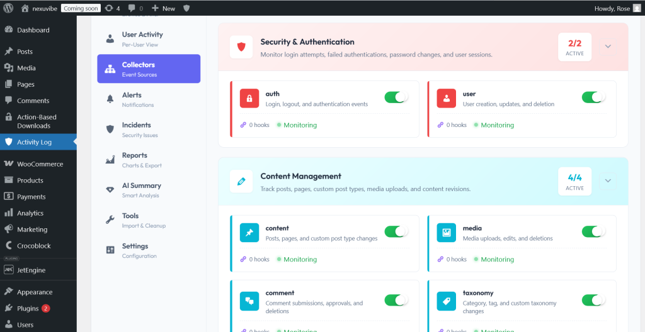
Task: Click the media collector image icon
Action: click(447, 233)
